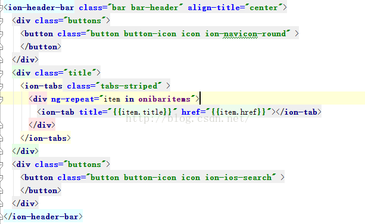Image resolution: width=365 pixels, height=224 pixels.
Task: Collapse the fold marker beside ion-tabs tabs-striped line
Action: tap(1, 86)
